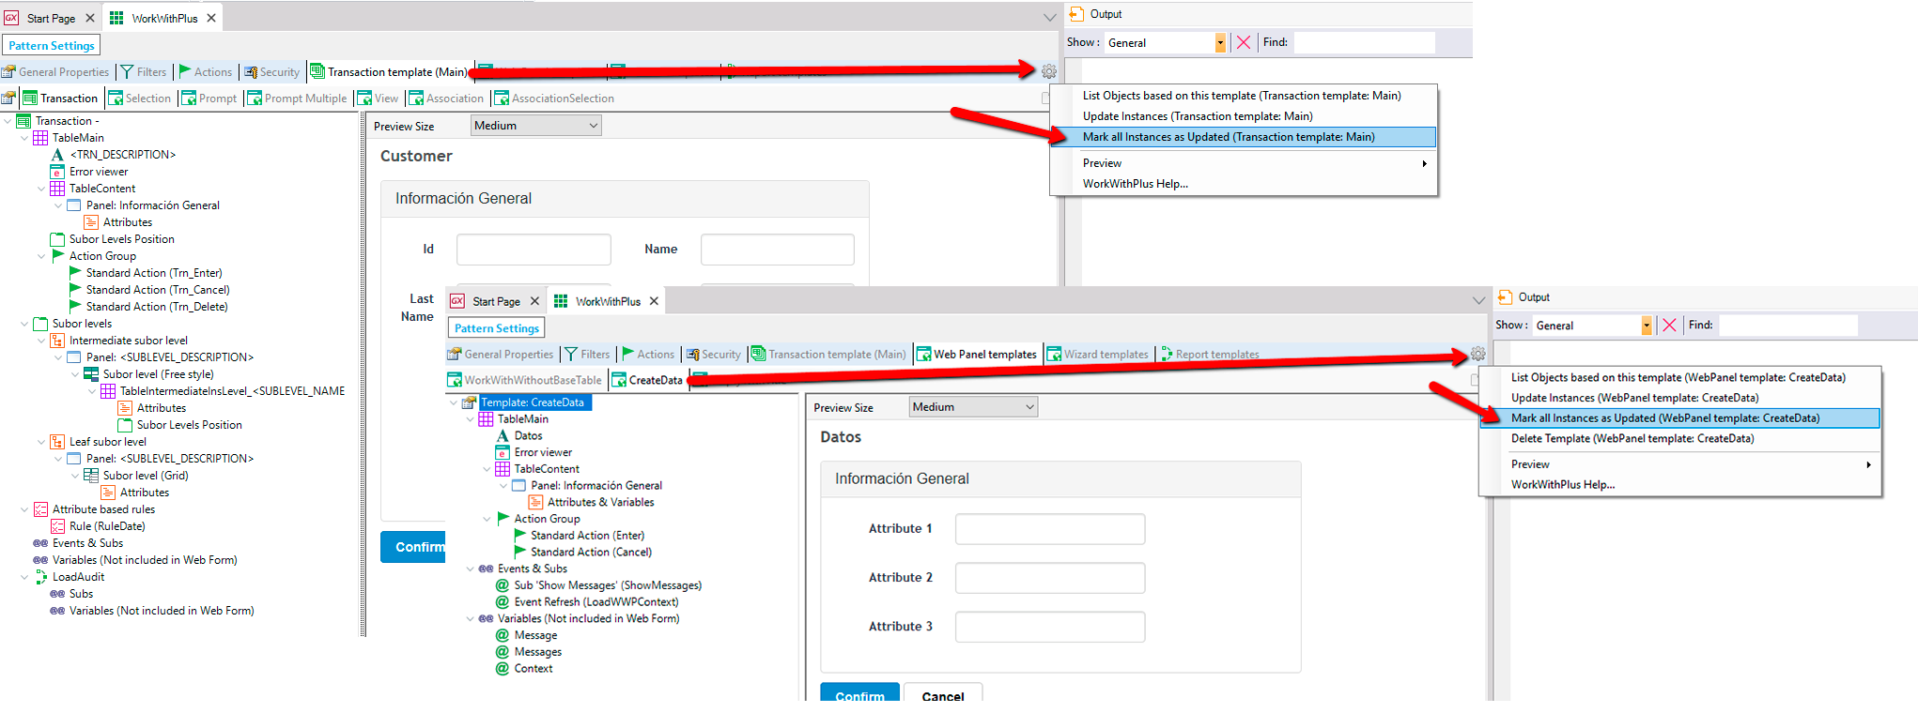
Task: Open Preview Size dropdown above Datos heading
Action: tap(973, 407)
